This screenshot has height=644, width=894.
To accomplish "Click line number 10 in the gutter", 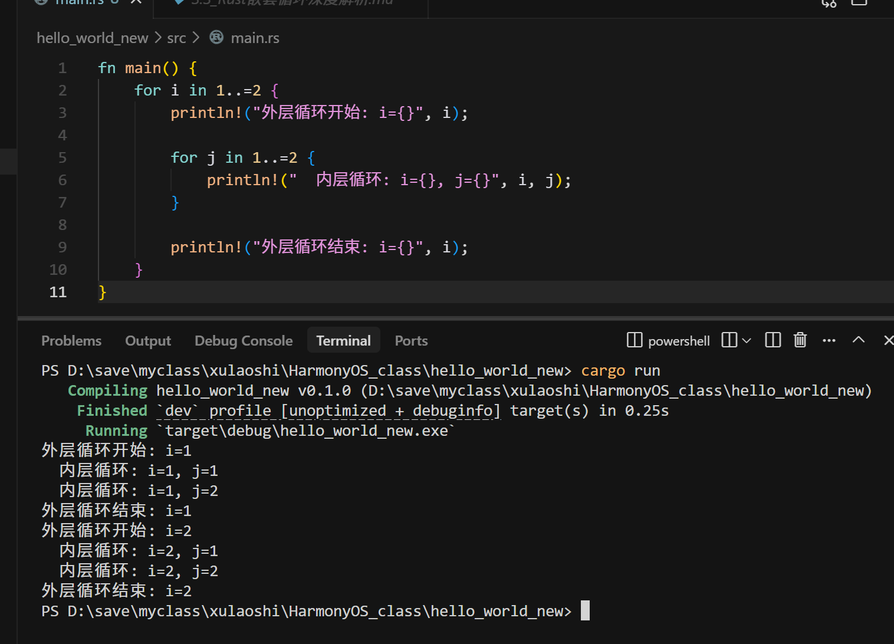I will click(58, 270).
